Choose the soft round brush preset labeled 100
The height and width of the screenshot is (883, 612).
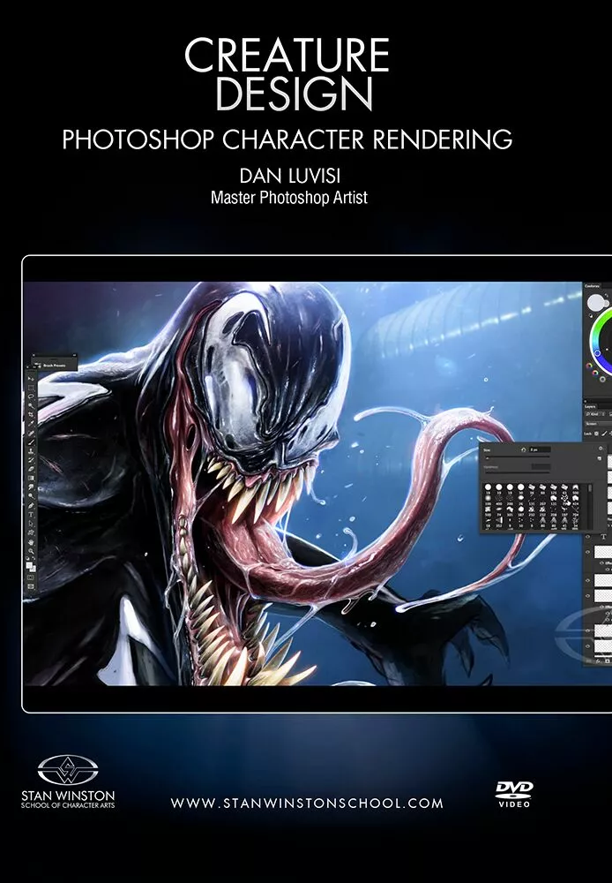489,498
